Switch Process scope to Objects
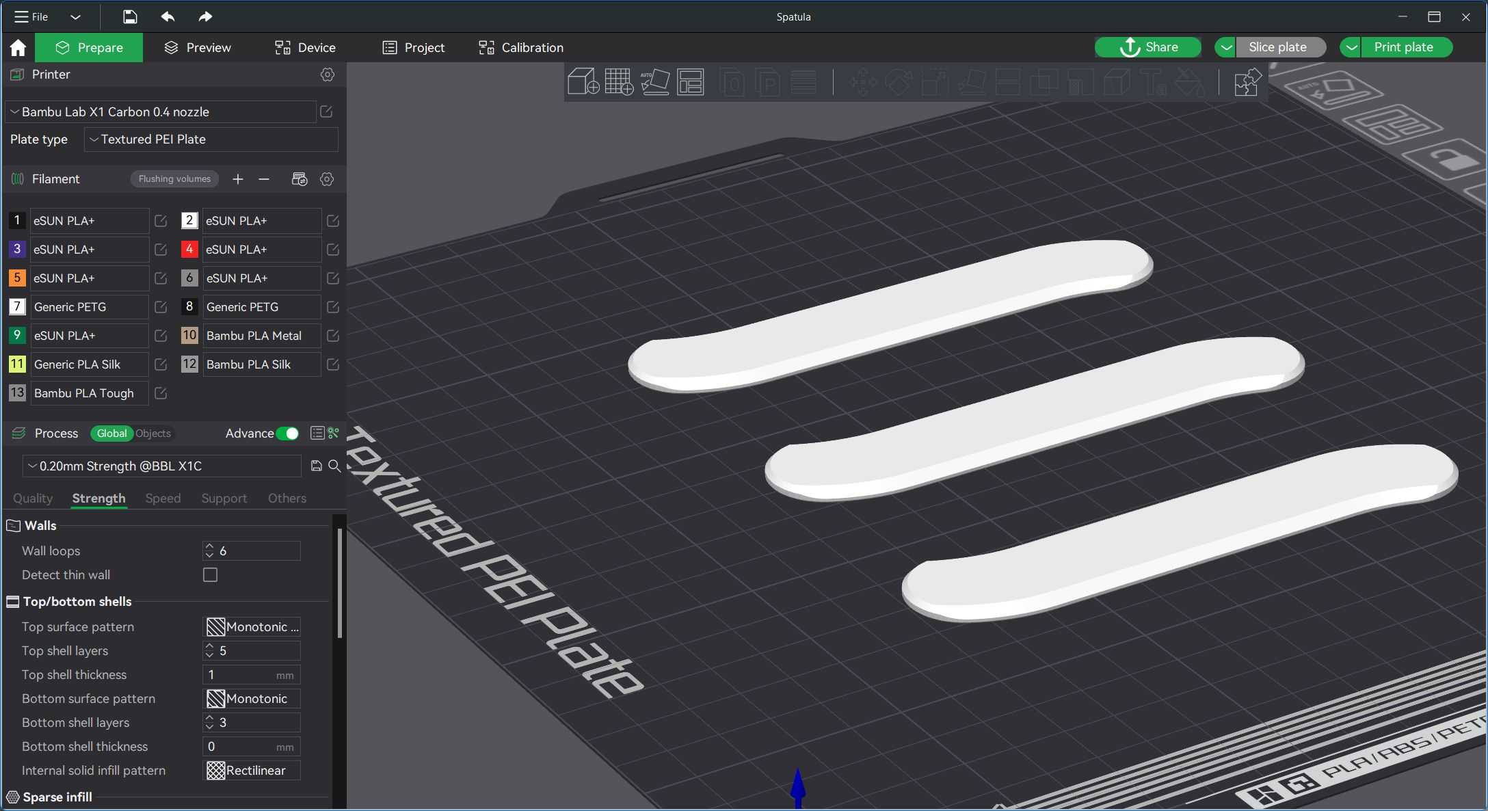Image resolution: width=1488 pixels, height=811 pixels. (x=153, y=434)
